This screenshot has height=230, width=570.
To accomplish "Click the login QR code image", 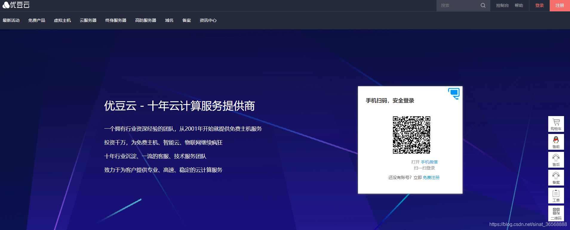I will click(411, 135).
